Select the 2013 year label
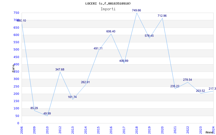Image resolution: width=216 pixels, height=135 pixels. 73,130
